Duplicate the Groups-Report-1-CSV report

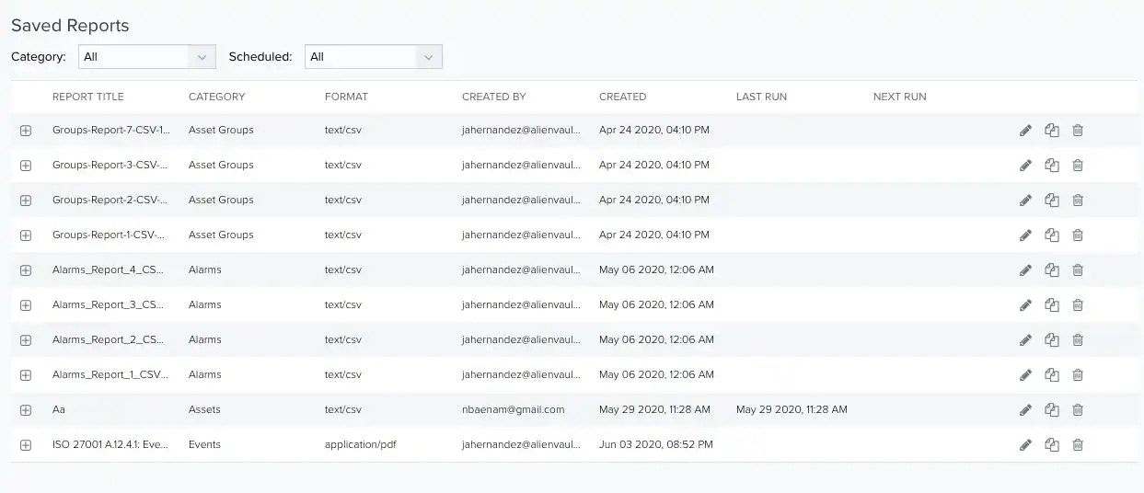point(1052,235)
